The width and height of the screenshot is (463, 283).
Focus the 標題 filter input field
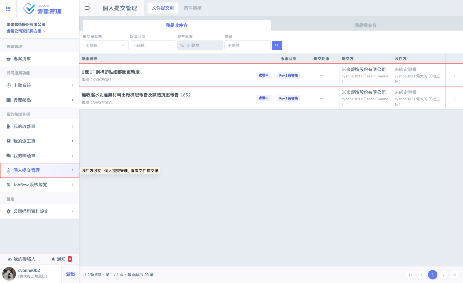[248, 45]
